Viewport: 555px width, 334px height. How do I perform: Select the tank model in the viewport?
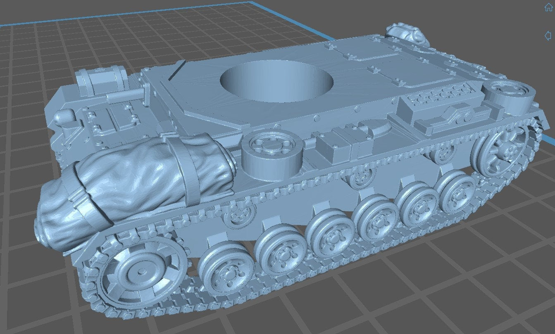[289, 165]
